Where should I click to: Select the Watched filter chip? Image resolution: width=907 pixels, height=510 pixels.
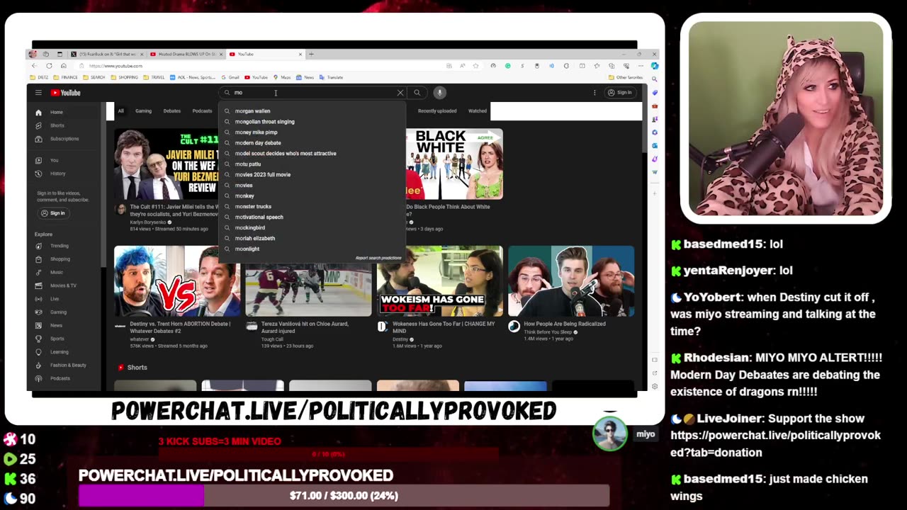point(478,111)
